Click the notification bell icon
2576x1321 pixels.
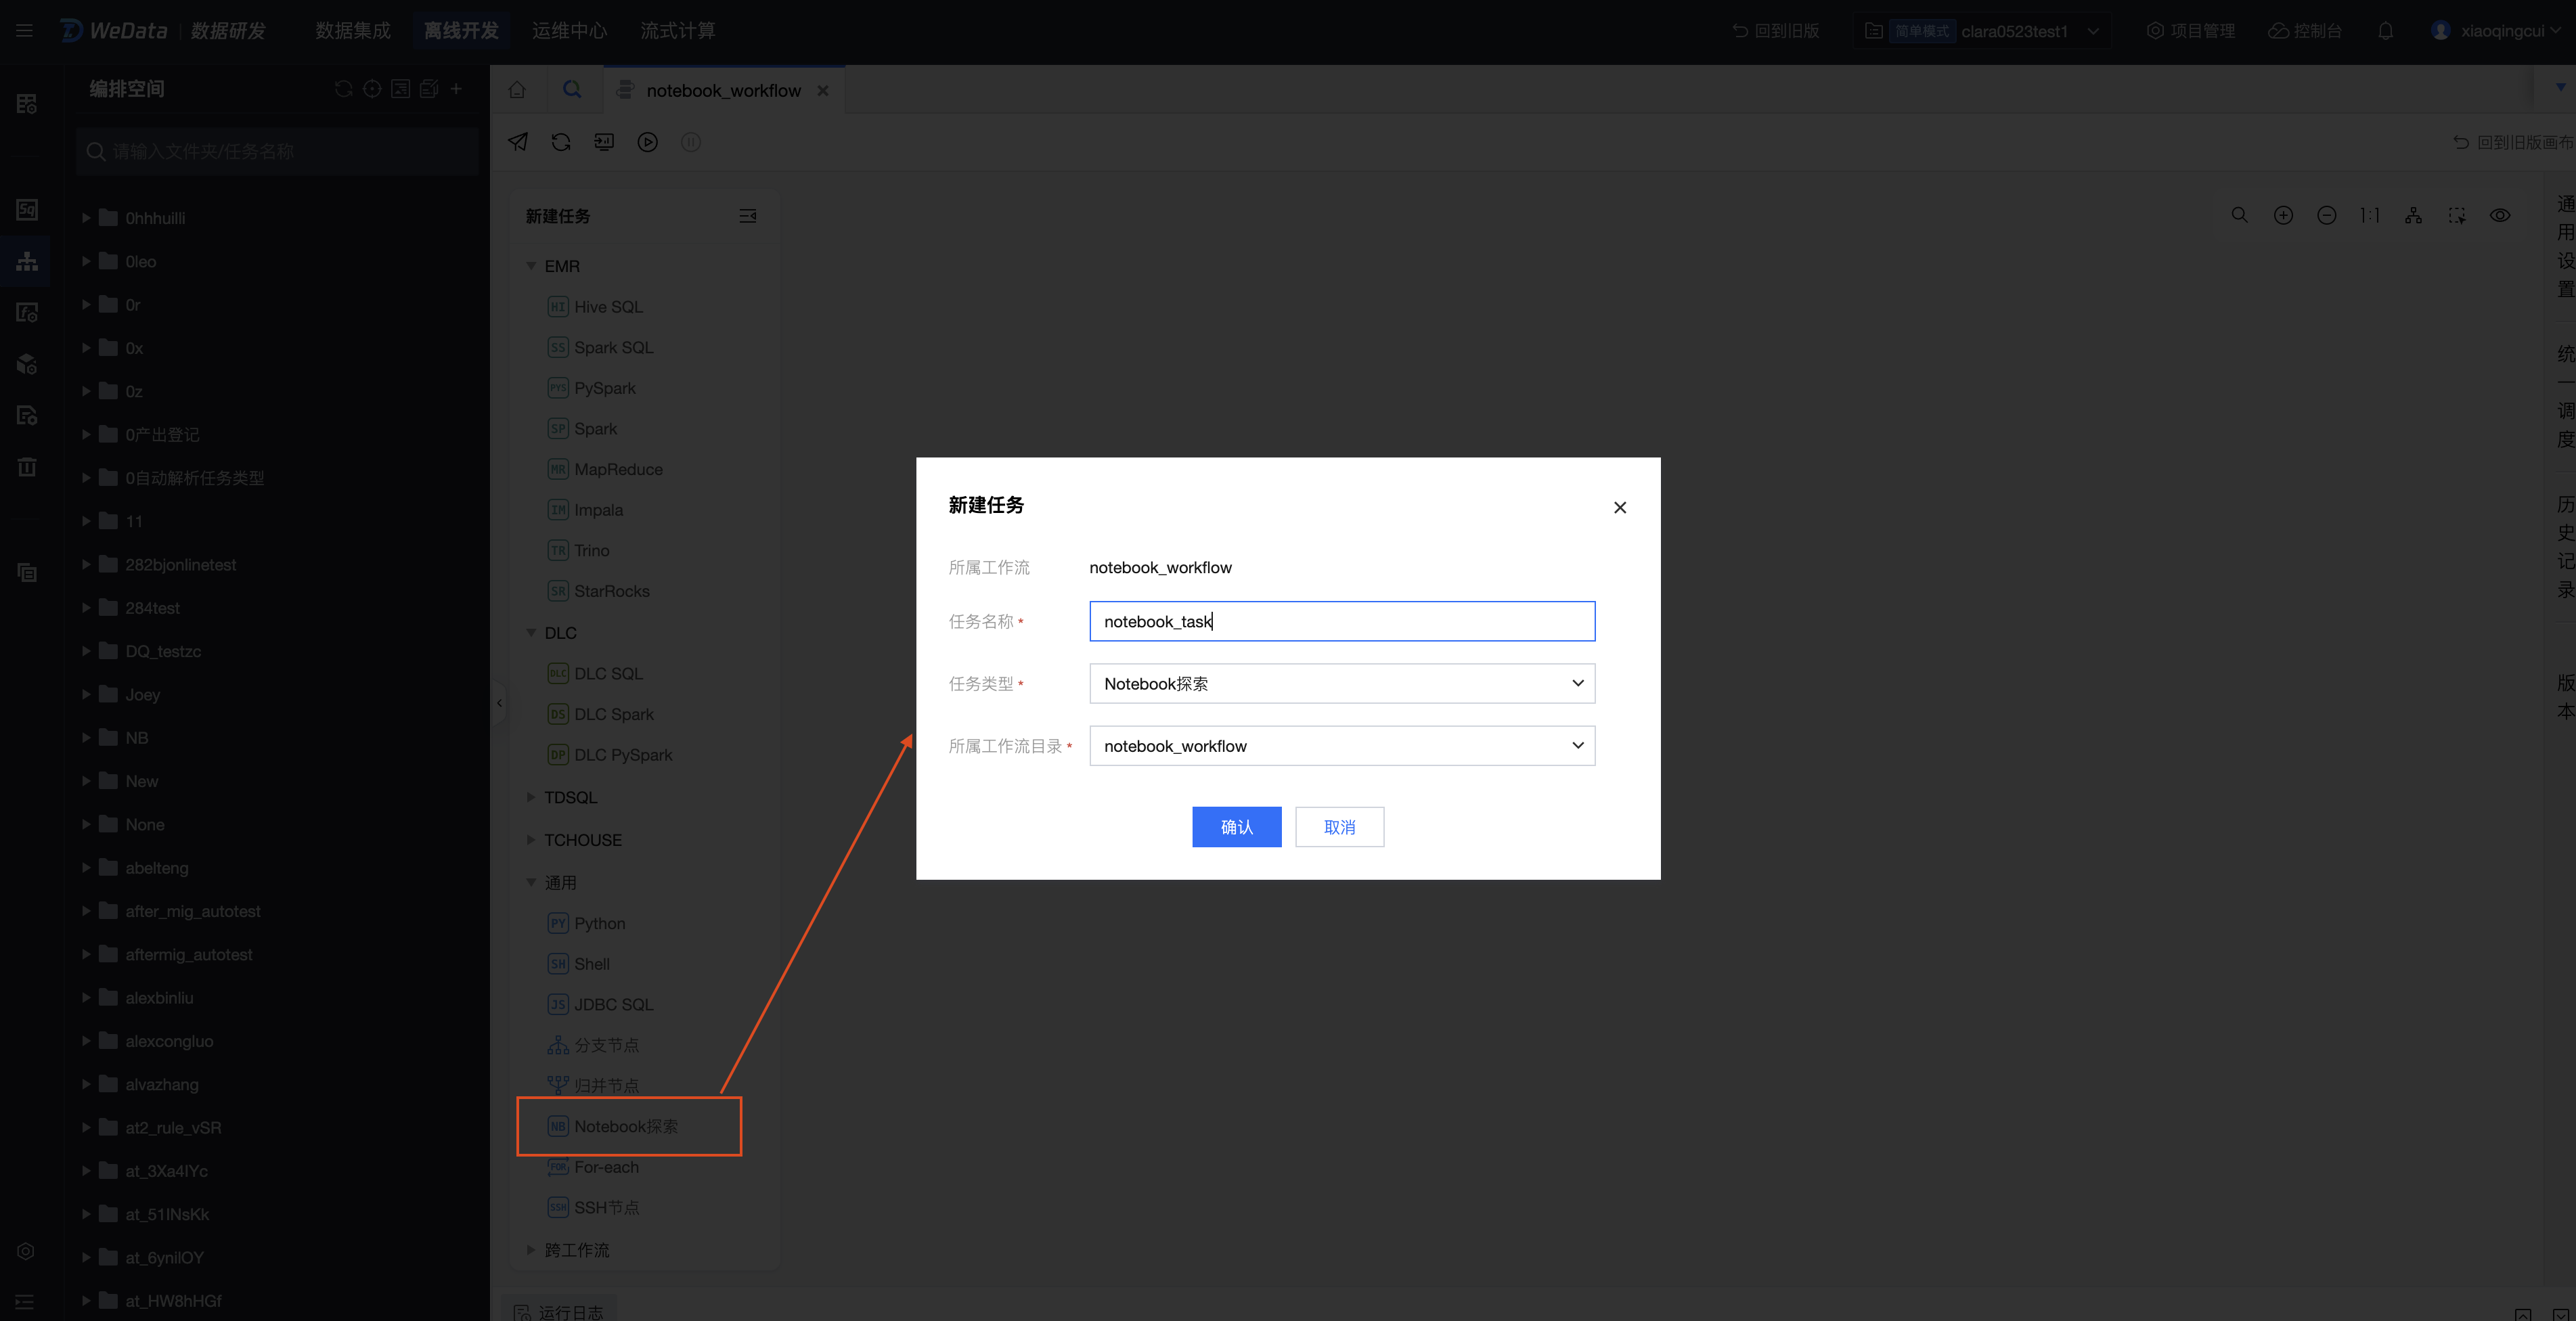point(2385,31)
